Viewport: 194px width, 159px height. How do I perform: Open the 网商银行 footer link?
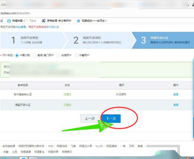pyautogui.click(x=67, y=152)
